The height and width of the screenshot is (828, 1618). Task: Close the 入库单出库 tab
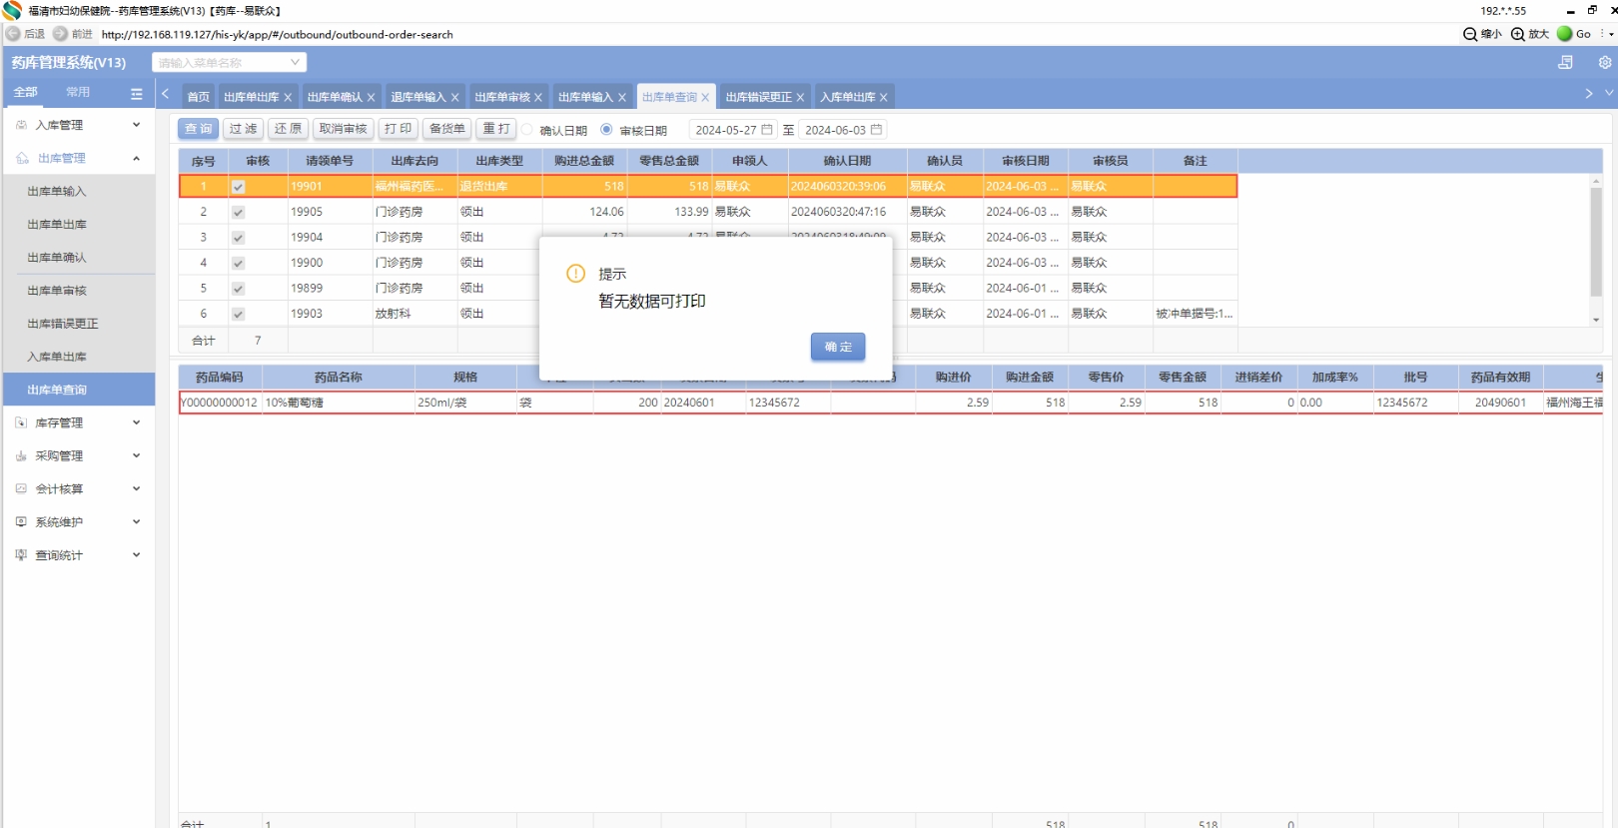click(x=884, y=97)
